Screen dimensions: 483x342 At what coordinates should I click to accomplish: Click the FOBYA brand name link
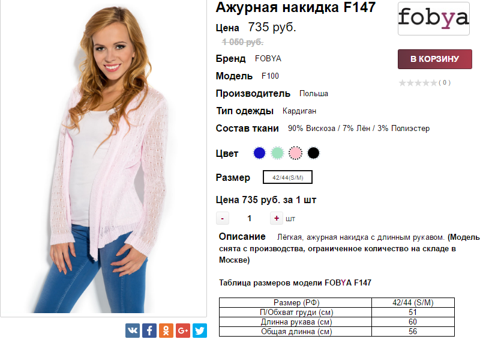tap(268, 59)
